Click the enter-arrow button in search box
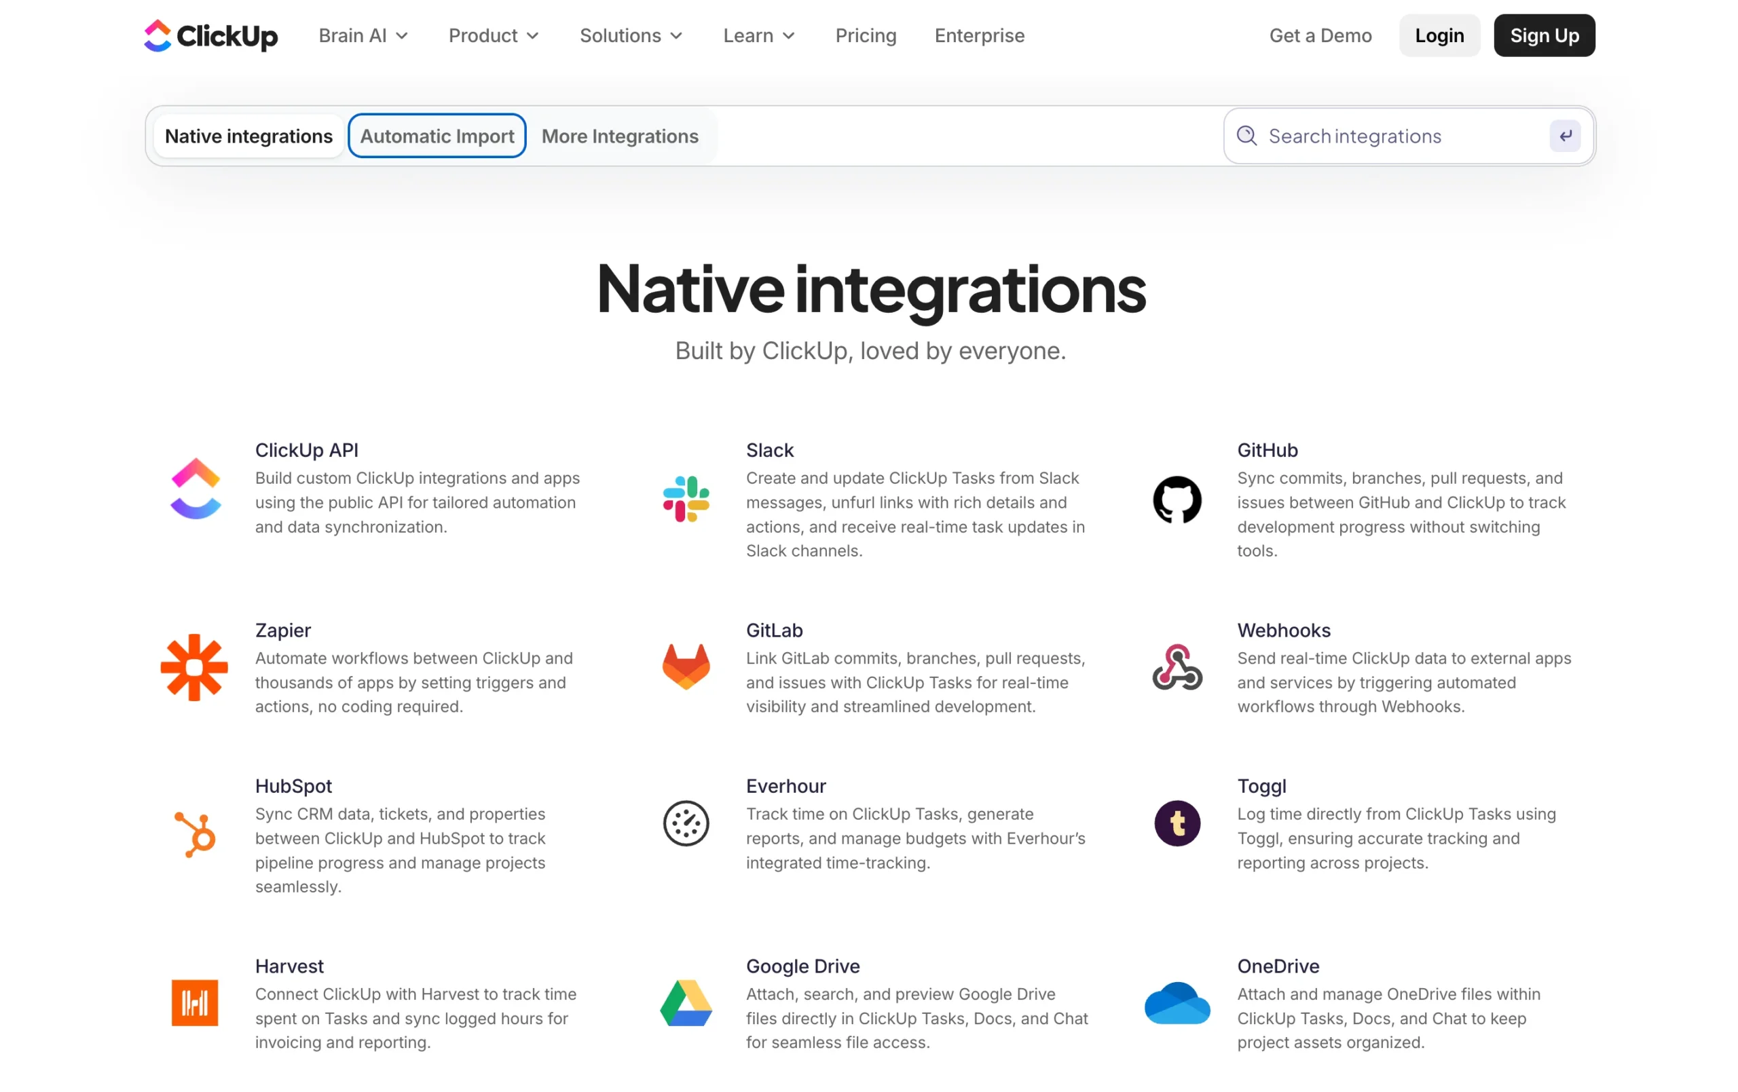 pos(1564,136)
